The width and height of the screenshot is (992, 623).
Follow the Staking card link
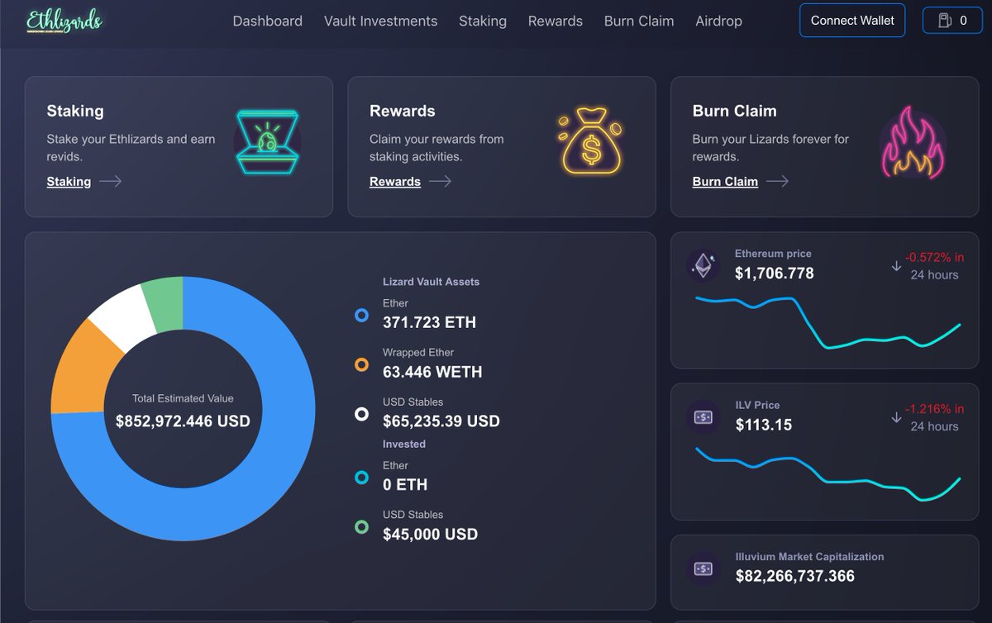69,182
